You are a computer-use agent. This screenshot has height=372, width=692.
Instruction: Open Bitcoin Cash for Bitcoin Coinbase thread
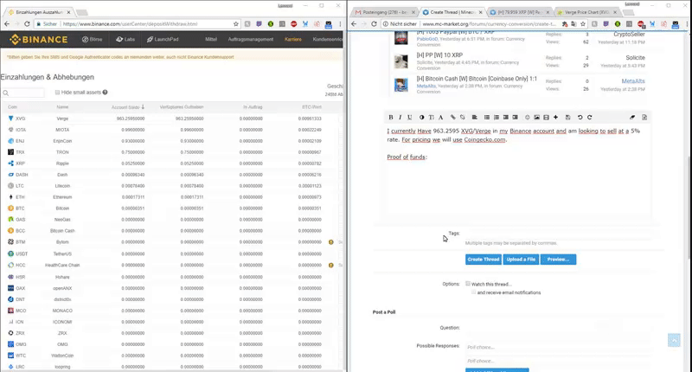click(477, 79)
